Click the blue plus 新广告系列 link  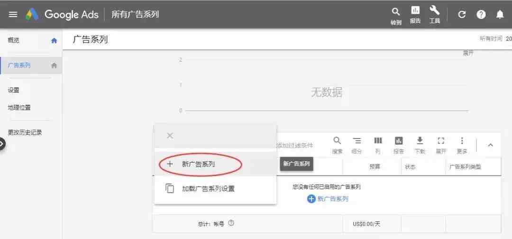tap(328, 199)
